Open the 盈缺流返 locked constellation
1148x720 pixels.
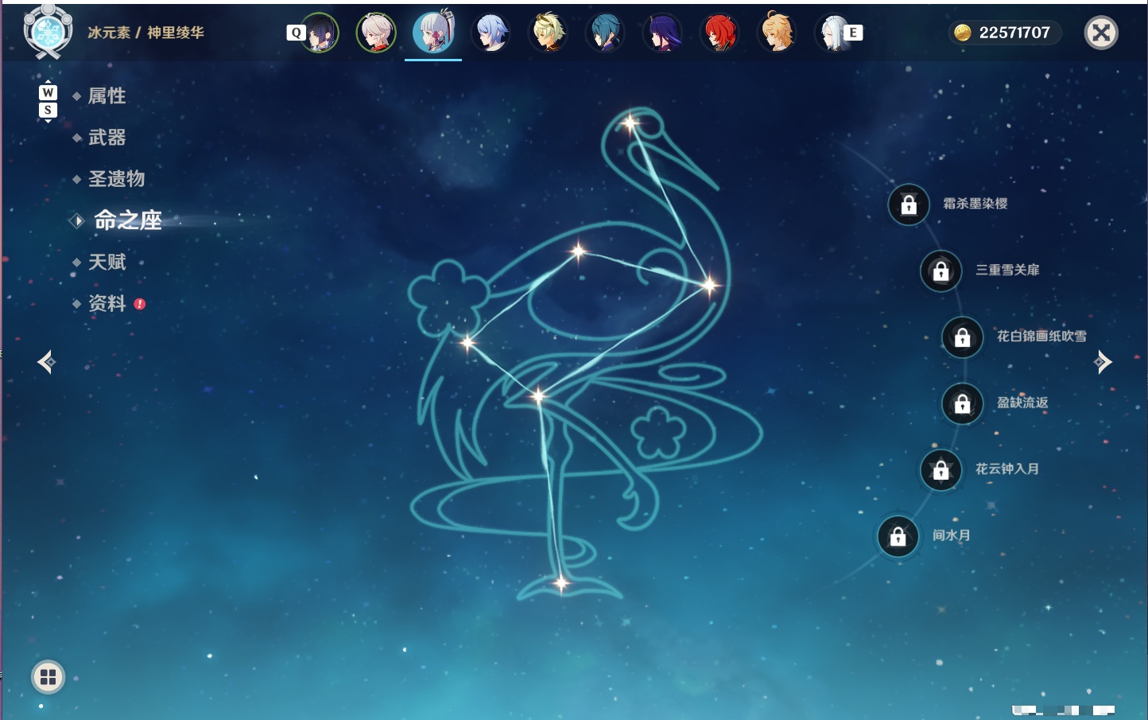tap(963, 403)
